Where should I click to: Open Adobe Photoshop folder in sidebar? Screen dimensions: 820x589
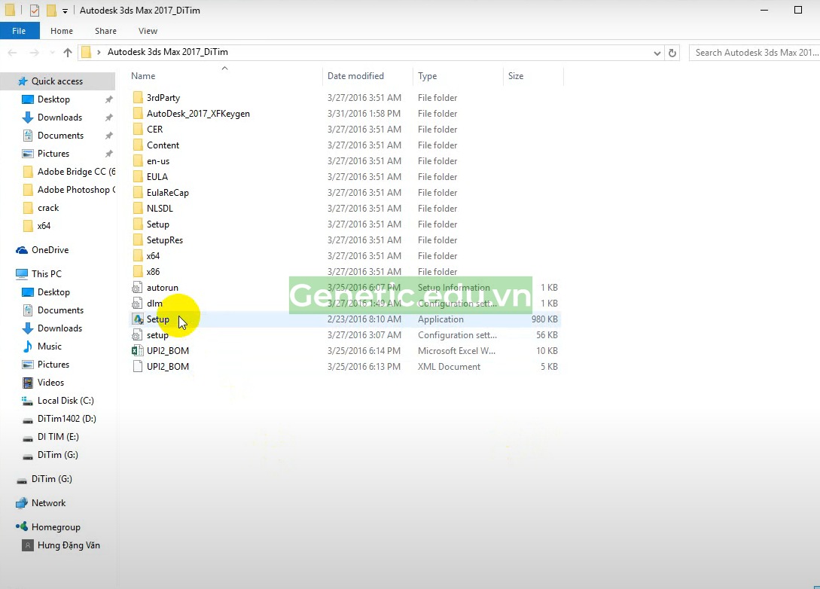tap(76, 190)
